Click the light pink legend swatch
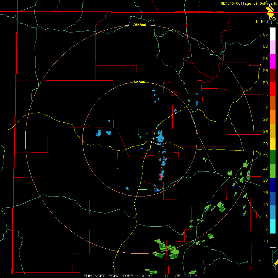Viewport: 278px width, 278px height. [273, 48]
